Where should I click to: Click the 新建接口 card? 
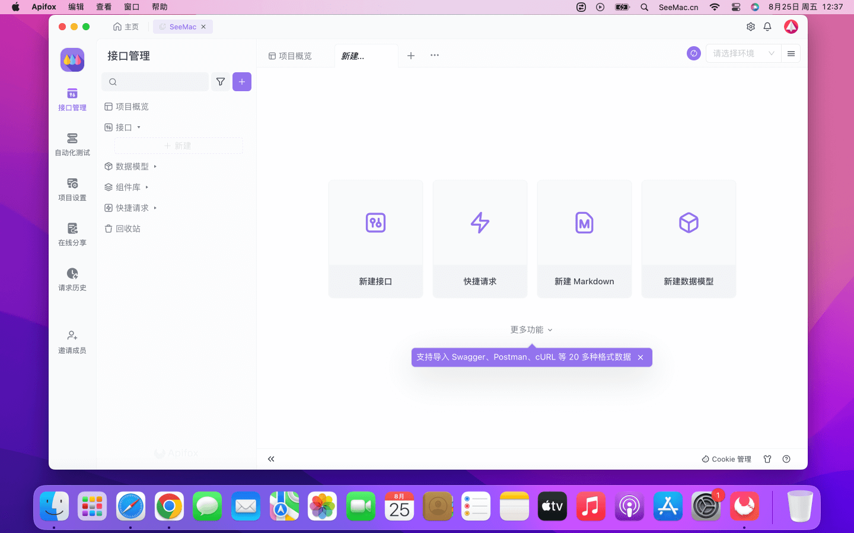(375, 239)
